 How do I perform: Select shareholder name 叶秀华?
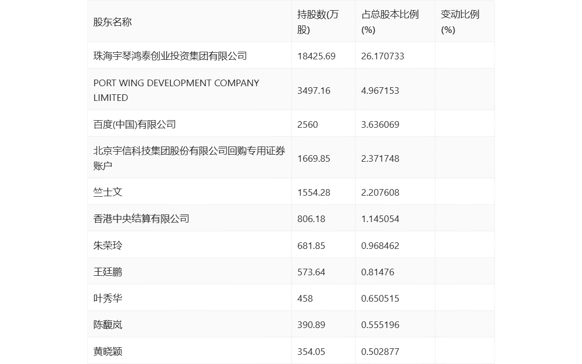pyautogui.click(x=108, y=299)
